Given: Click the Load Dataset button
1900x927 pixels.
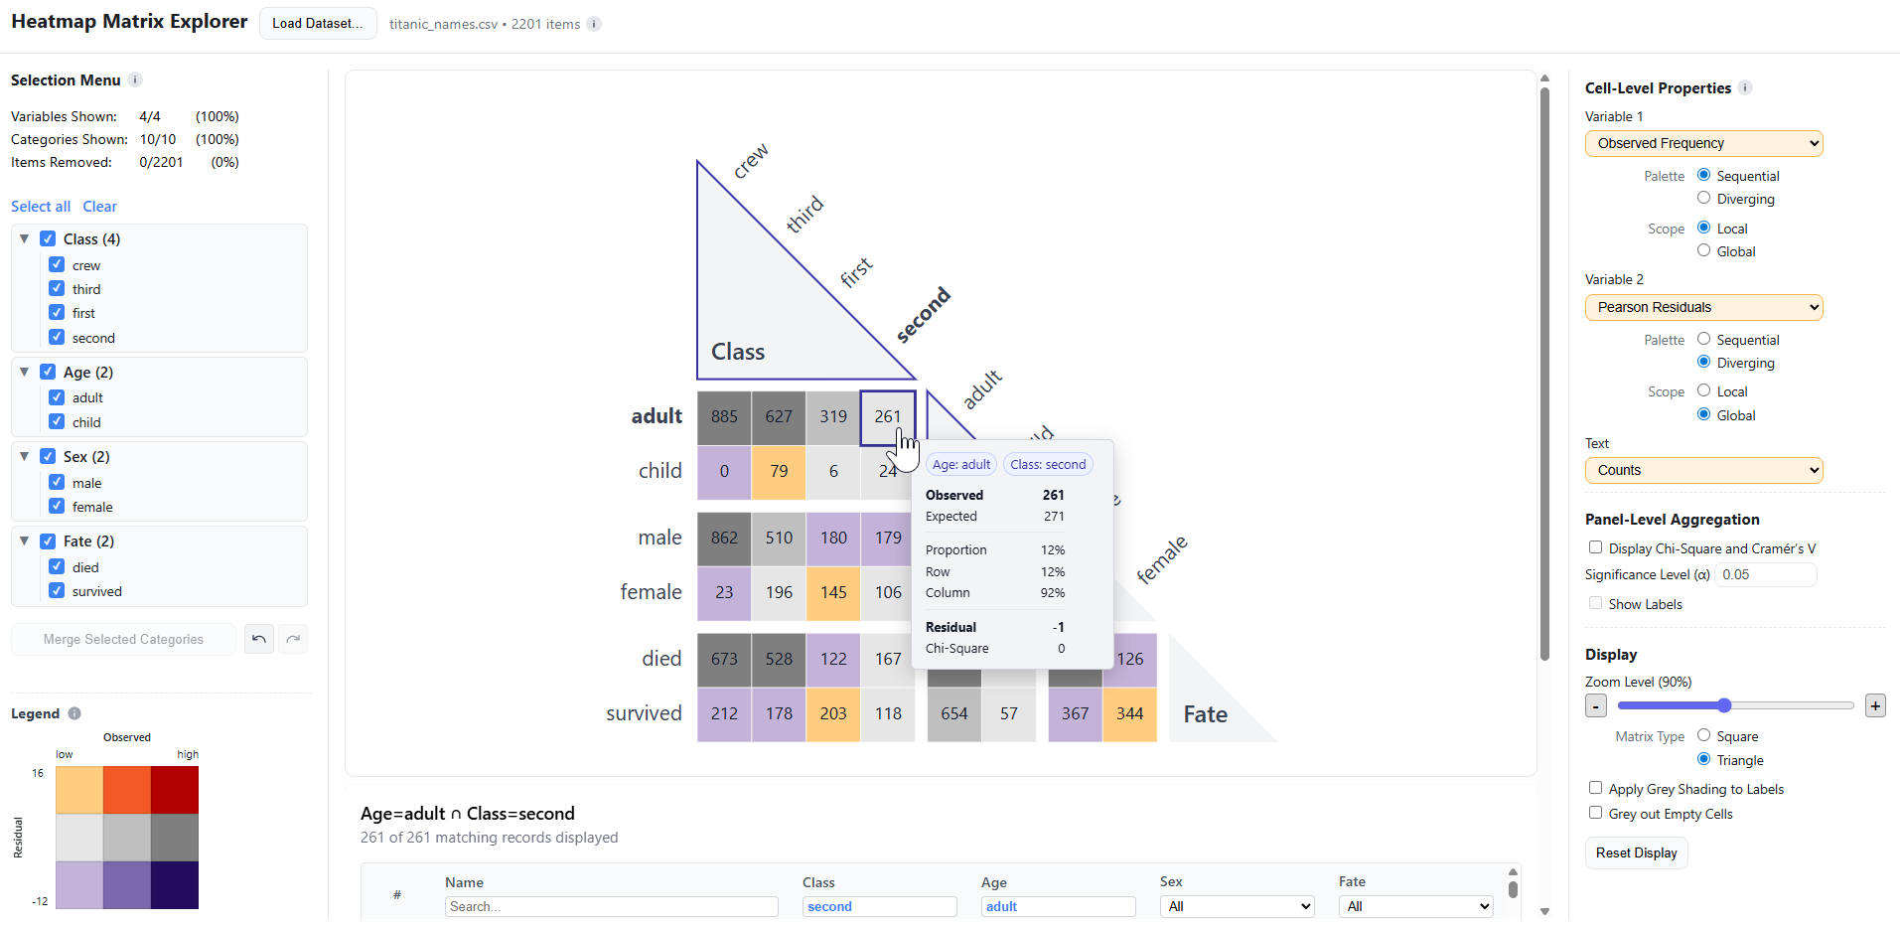Looking at the screenshot, I should coord(318,23).
